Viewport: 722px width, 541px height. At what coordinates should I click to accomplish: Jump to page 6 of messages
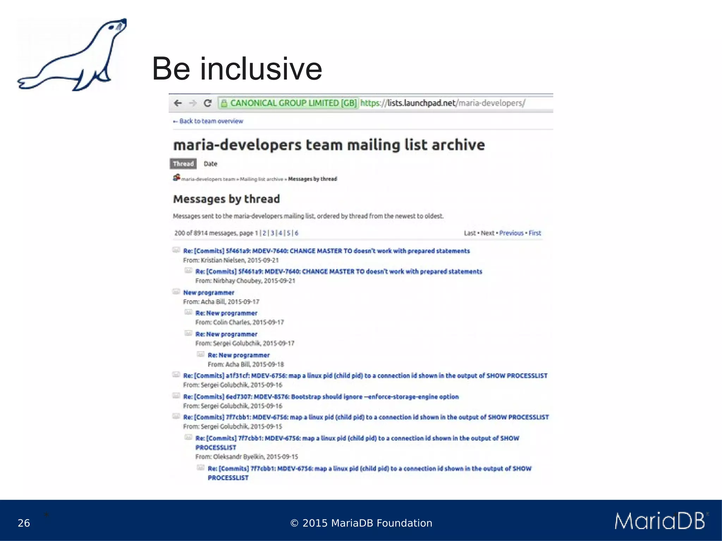coord(296,233)
